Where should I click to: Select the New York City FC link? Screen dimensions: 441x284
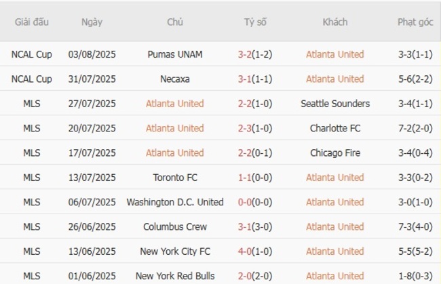tap(174, 251)
